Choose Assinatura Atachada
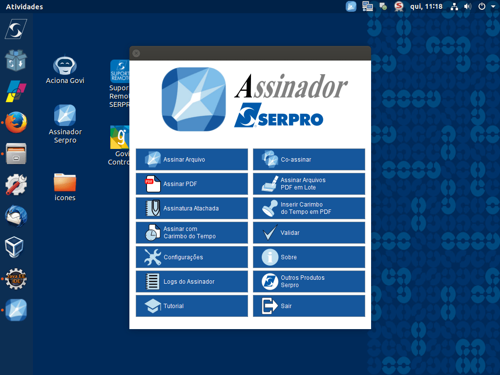 click(191, 208)
